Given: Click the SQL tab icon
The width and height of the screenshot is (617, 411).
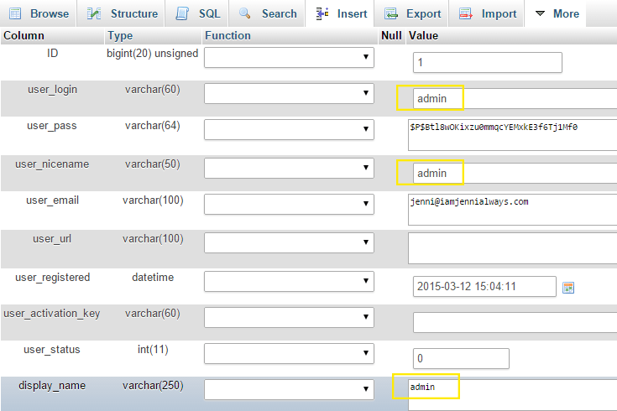Looking at the screenshot, I should 183,13.
